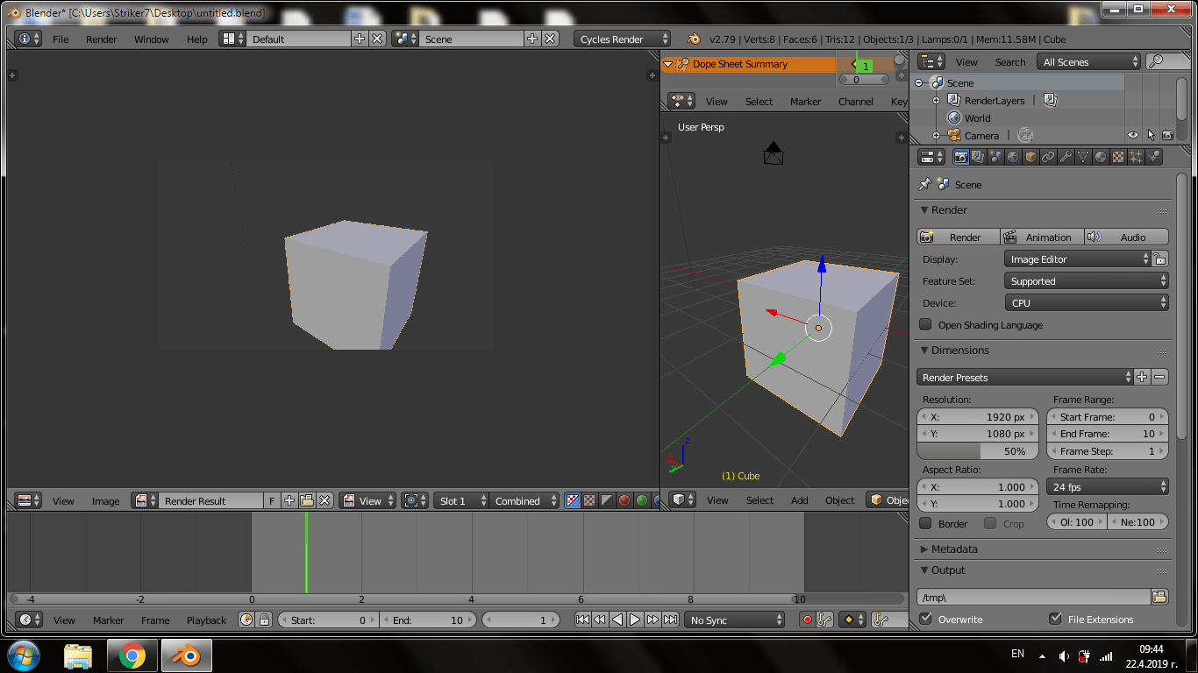Open the Render menu in the menu bar
Viewport: 1198px width, 673px height.
coord(101,39)
